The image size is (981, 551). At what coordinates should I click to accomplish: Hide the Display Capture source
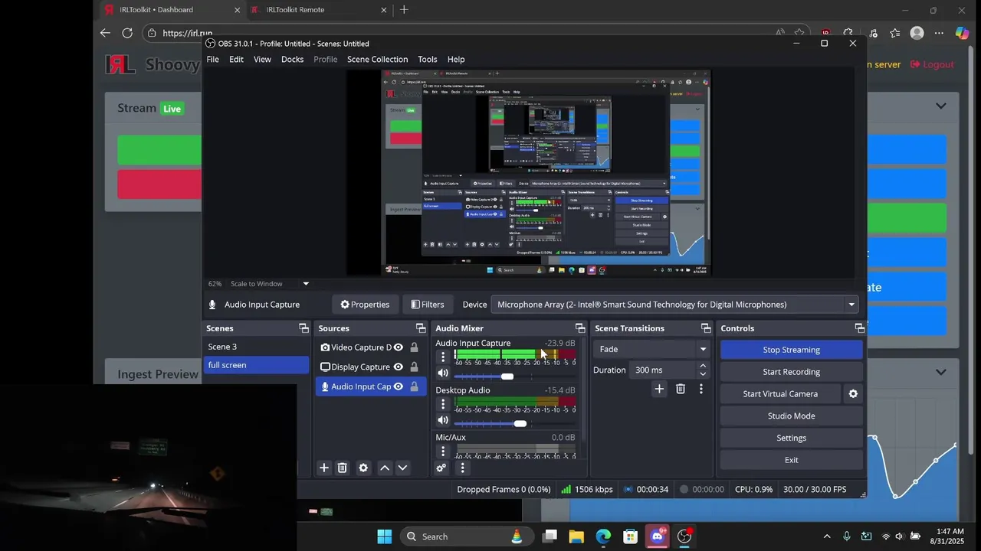click(x=399, y=367)
